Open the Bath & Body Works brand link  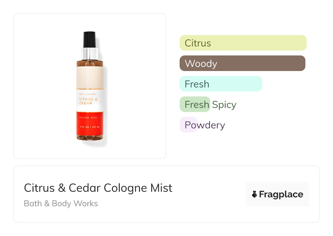click(x=61, y=203)
